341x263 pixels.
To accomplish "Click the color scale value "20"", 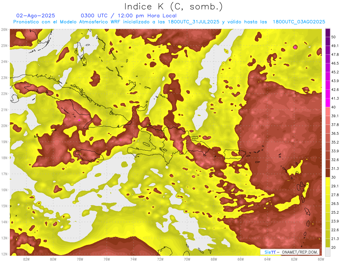I will [x=334, y=247].
